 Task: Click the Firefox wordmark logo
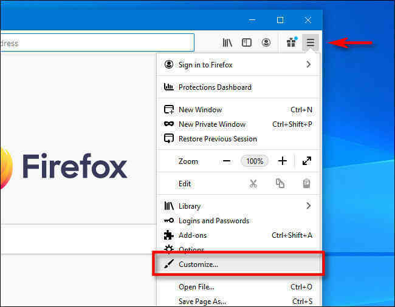(75, 166)
